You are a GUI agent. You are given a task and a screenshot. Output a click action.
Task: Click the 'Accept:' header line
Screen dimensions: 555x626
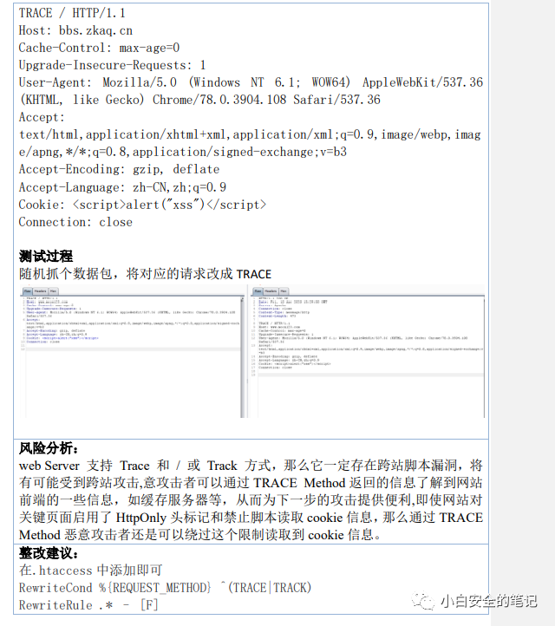coord(42,117)
